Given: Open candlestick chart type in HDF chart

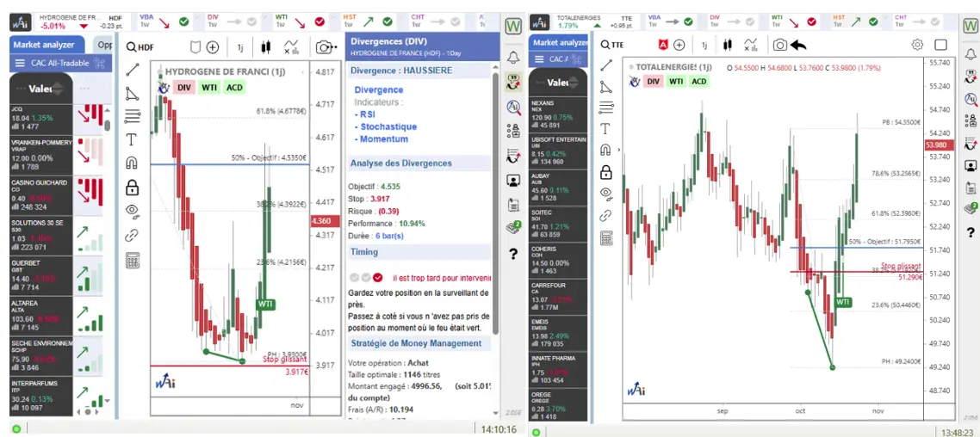Looking at the screenshot, I should coord(267,46).
